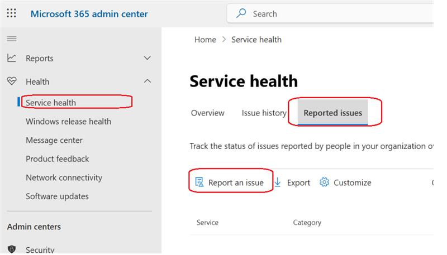
Task: Open Network connectivity page
Action: tap(64, 177)
